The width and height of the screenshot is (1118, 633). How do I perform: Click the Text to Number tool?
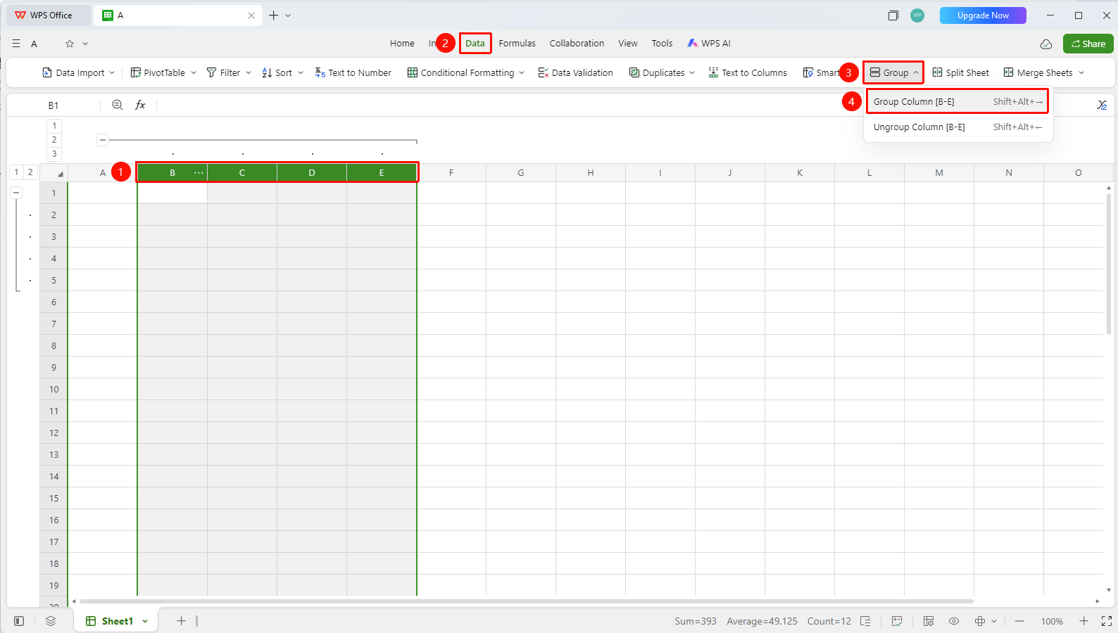(x=353, y=72)
